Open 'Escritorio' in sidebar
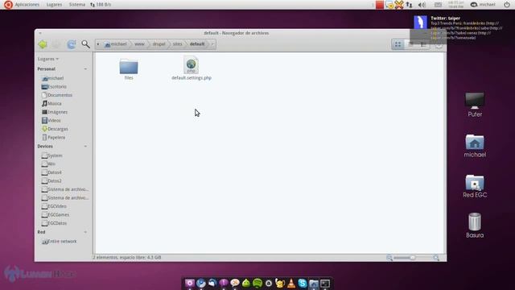515x290 pixels. pos(54,87)
